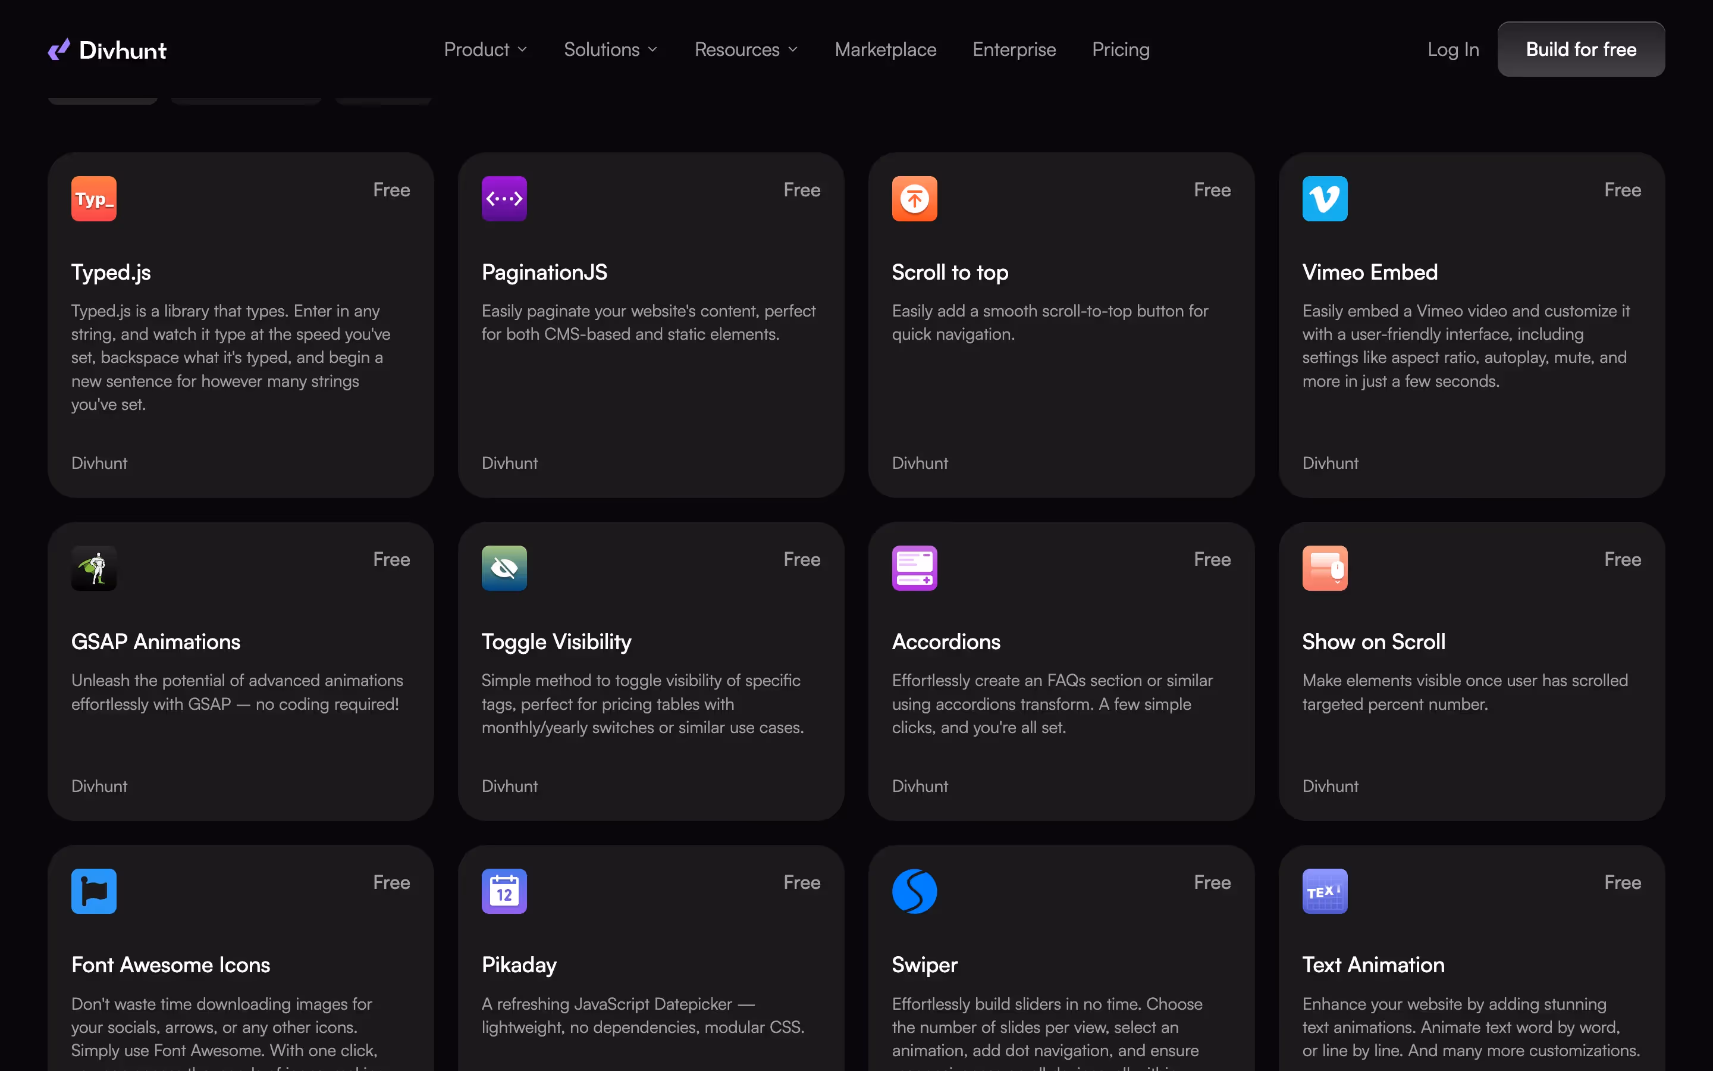This screenshot has height=1071, width=1713.
Task: Select the Typed.js card icon
Action: click(x=93, y=198)
